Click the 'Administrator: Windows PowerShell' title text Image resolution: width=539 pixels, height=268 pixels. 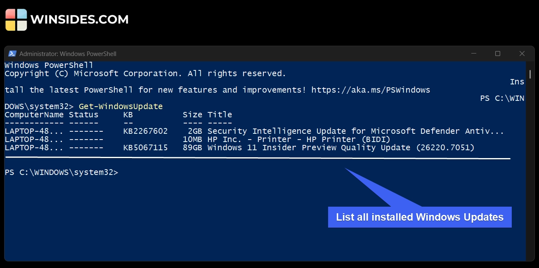(x=69, y=54)
